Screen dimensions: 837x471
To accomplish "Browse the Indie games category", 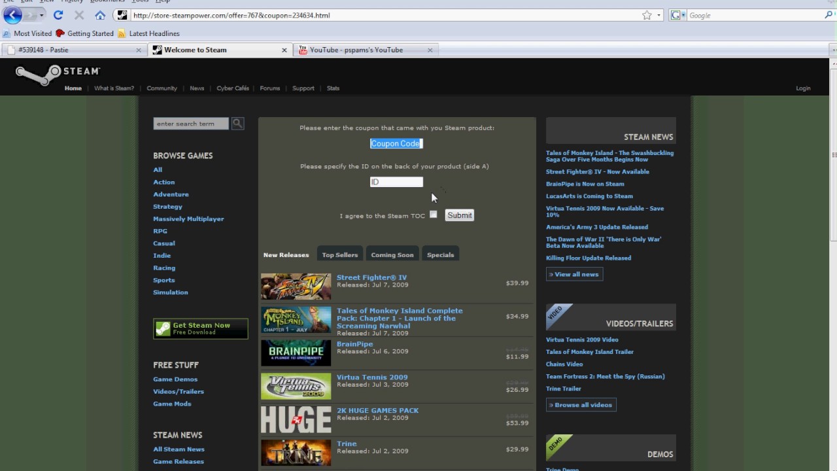I will click(162, 255).
